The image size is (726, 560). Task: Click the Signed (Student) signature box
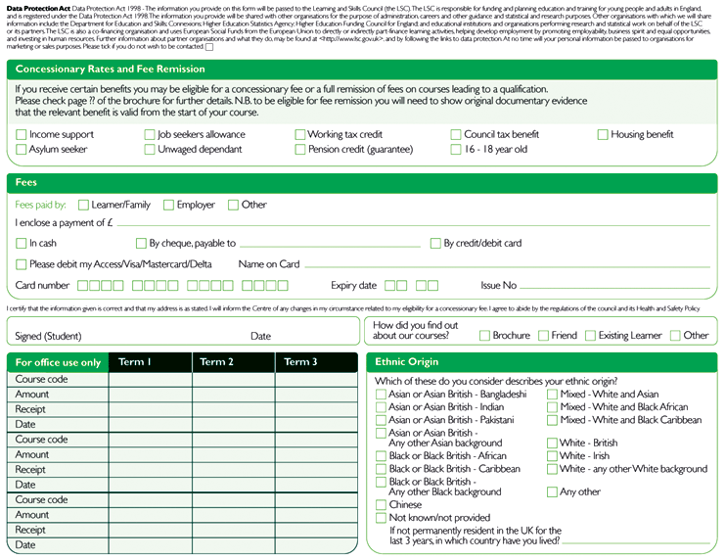pos(183,331)
